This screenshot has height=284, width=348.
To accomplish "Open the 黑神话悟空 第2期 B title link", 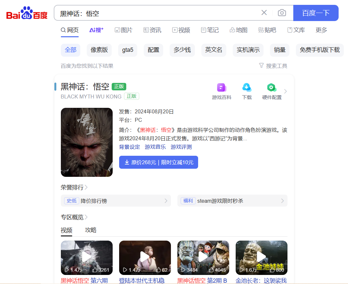I will click(202, 280).
